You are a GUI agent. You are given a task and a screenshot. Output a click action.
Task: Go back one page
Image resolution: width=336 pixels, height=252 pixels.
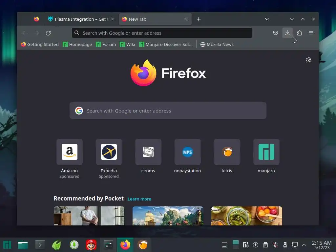pyautogui.click(x=25, y=33)
